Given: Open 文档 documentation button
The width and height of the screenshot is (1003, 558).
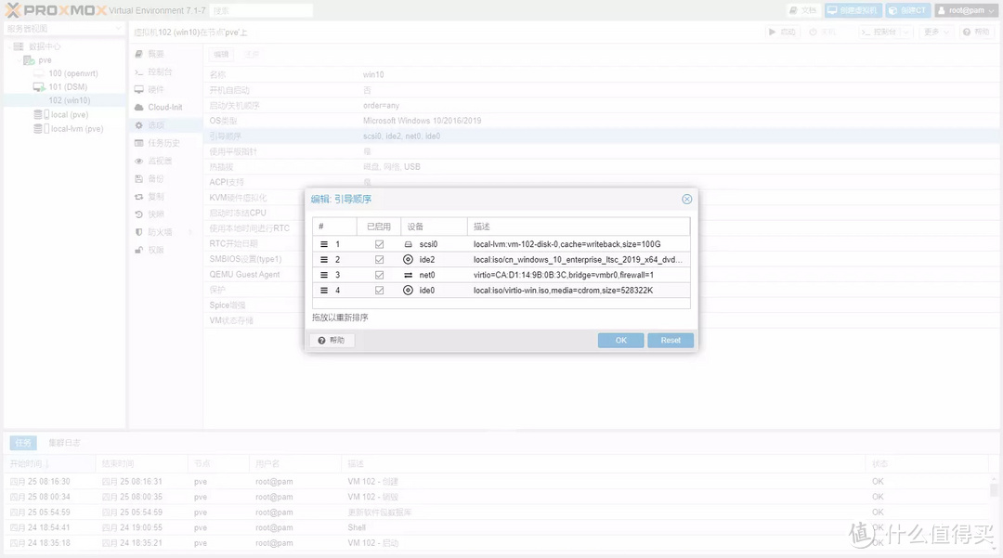Looking at the screenshot, I should 802,10.
